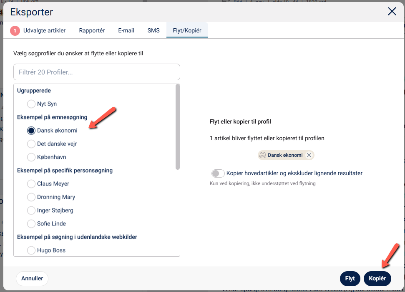Click the Flyt button
This screenshot has width=405, height=292.
coord(350,278)
